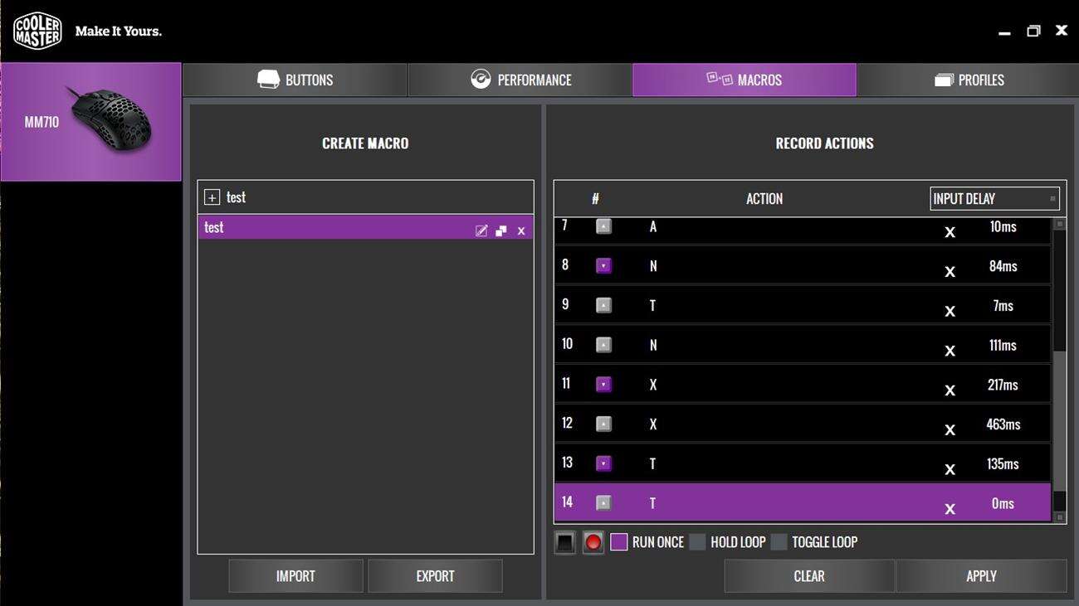Duplicate the test macro
The image size is (1079, 606).
coord(500,230)
